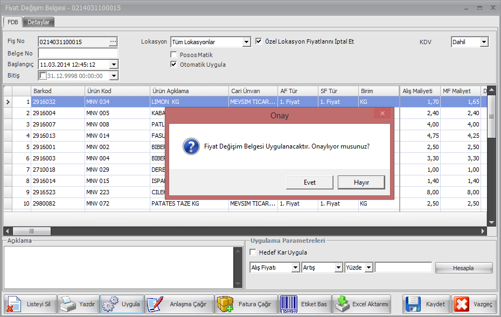Viewport: 501px width, 317px height.
Task: Cancel with the Vazgeç red X icon
Action: pos(462,305)
